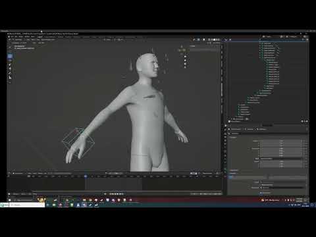Open the Edit menu in Blender

(x=16, y=37)
